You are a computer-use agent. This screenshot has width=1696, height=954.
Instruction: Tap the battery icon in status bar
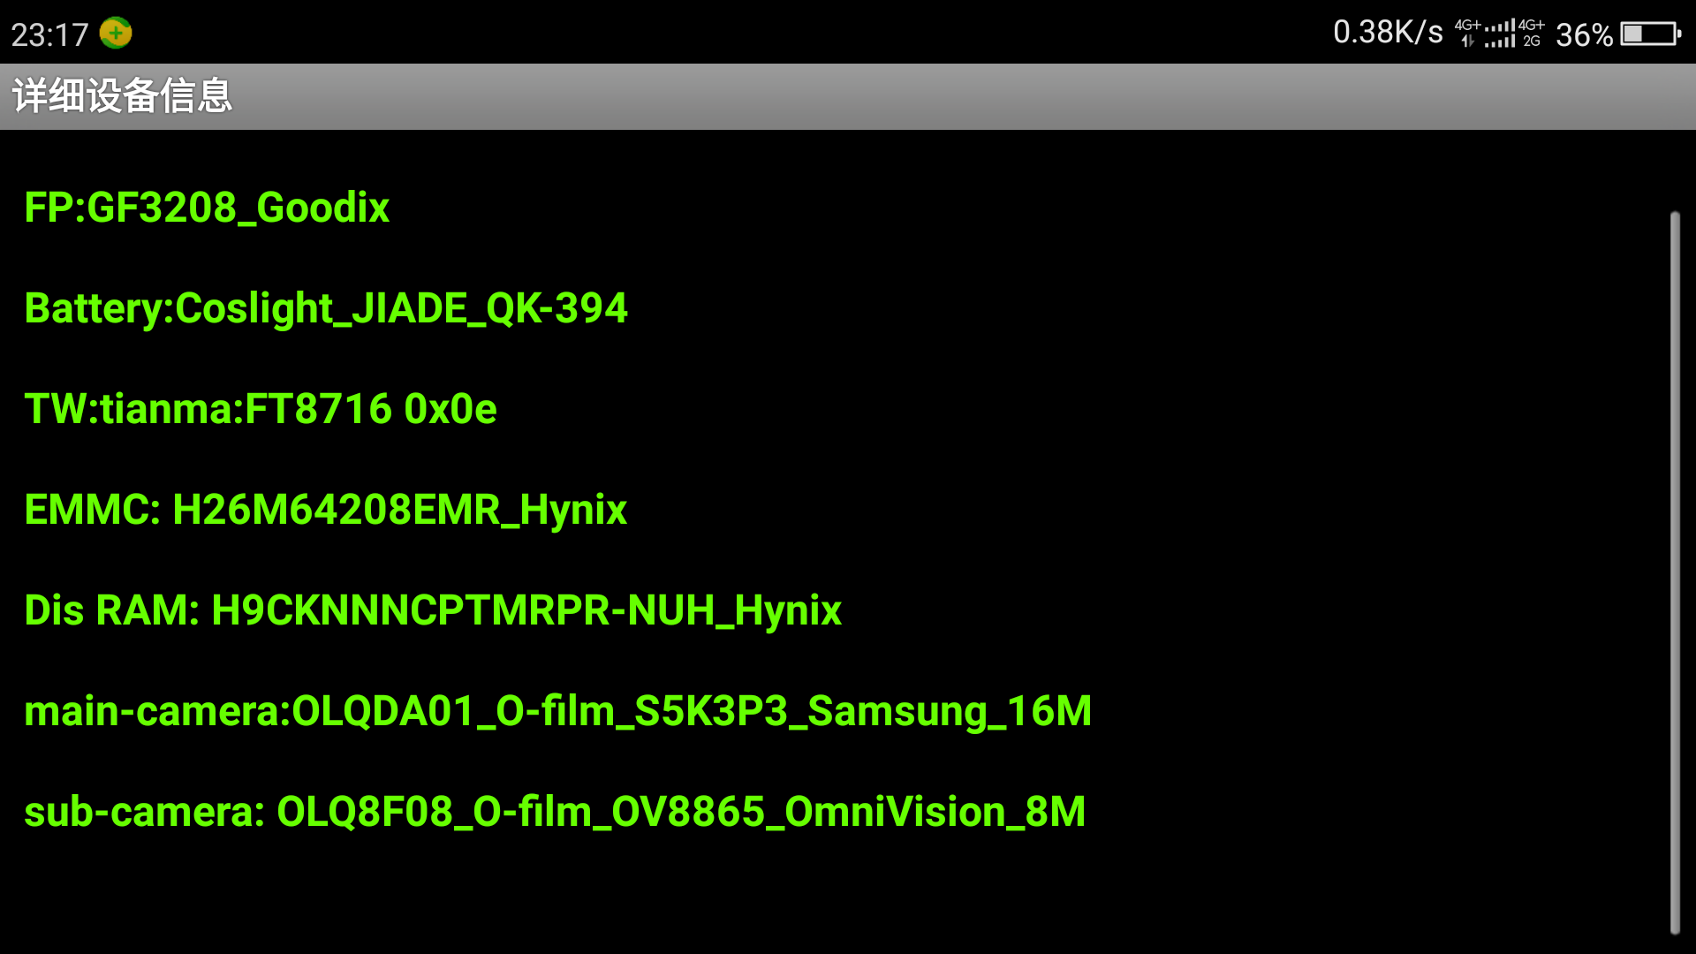(x=1650, y=34)
